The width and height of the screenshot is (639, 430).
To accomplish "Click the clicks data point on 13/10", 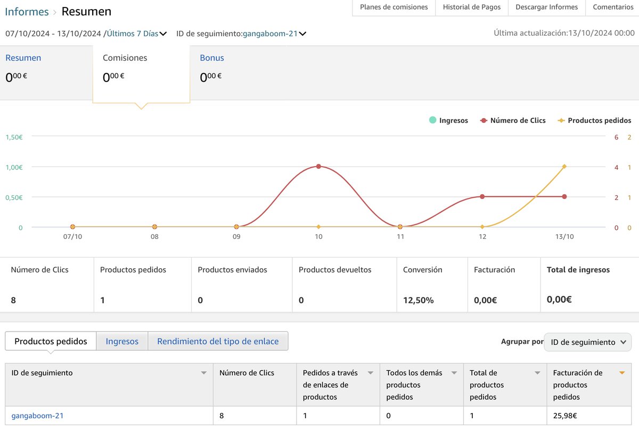I will (564, 196).
